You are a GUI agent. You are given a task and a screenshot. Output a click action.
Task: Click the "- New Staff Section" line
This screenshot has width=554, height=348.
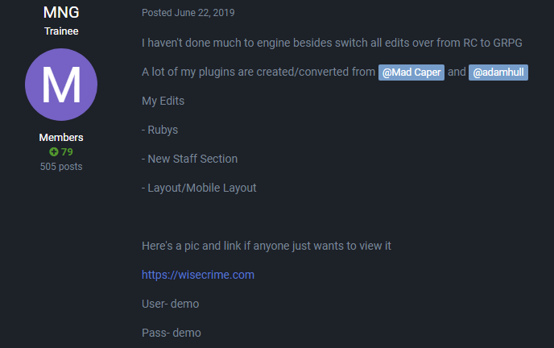pyautogui.click(x=190, y=159)
